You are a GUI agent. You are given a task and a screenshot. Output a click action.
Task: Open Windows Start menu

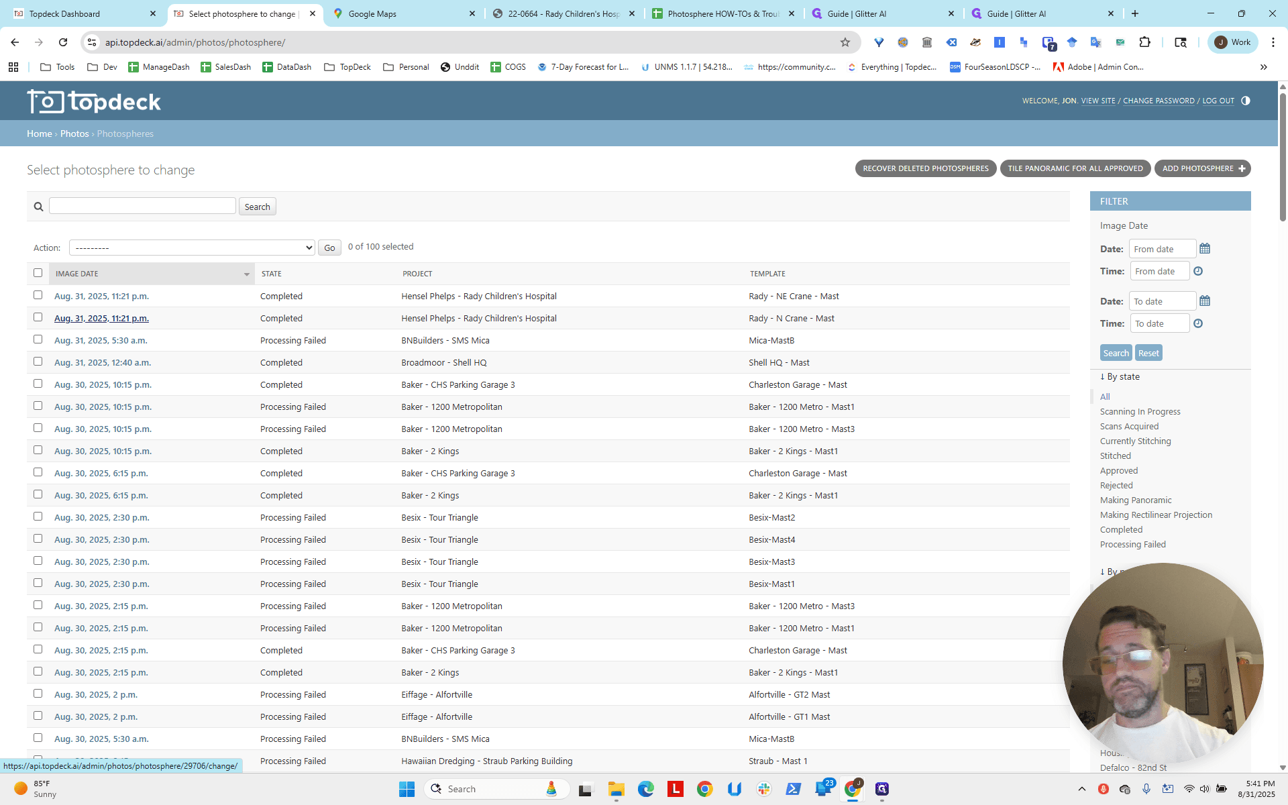pyautogui.click(x=407, y=789)
